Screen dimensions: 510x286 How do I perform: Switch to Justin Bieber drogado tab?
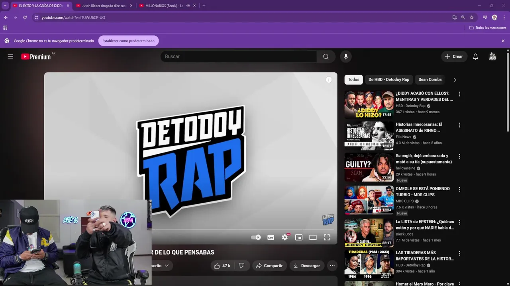(x=104, y=6)
